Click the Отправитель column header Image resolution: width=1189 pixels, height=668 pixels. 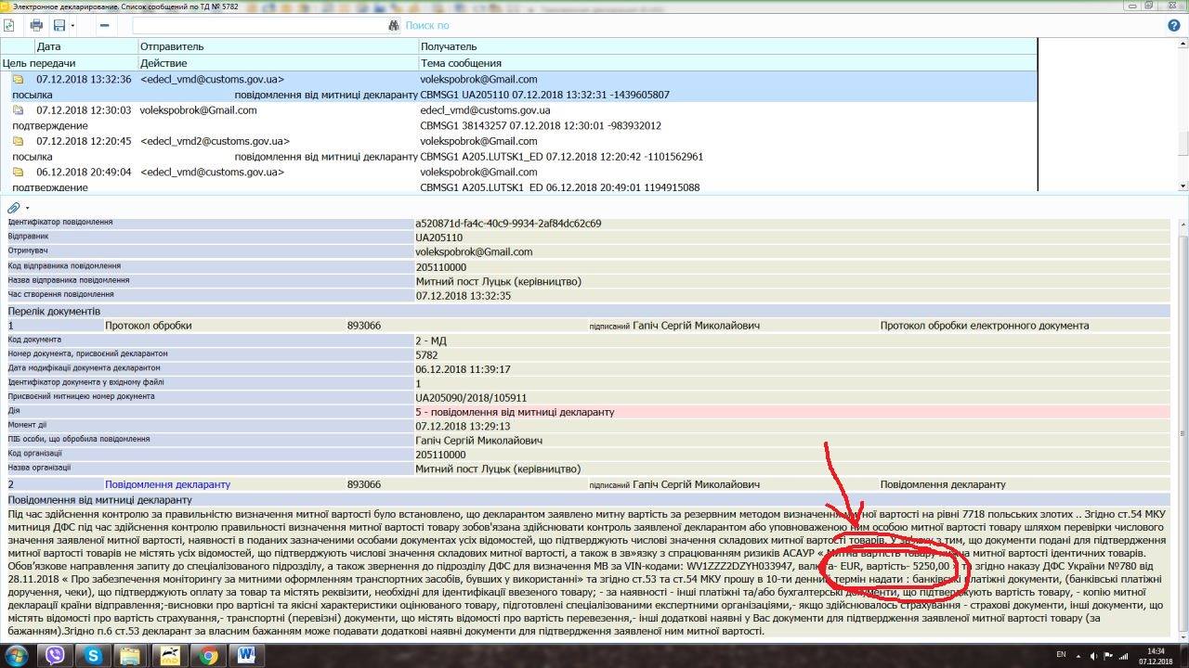pos(172,46)
